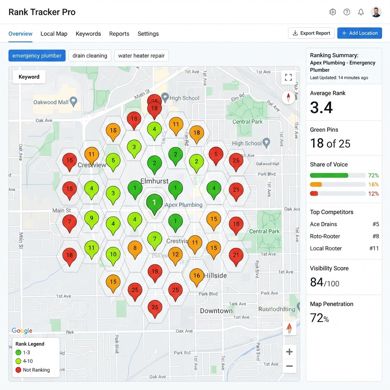Click the Keyword label button on map
Image resolution: width=390 pixels, height=390 pixels.
29,77
